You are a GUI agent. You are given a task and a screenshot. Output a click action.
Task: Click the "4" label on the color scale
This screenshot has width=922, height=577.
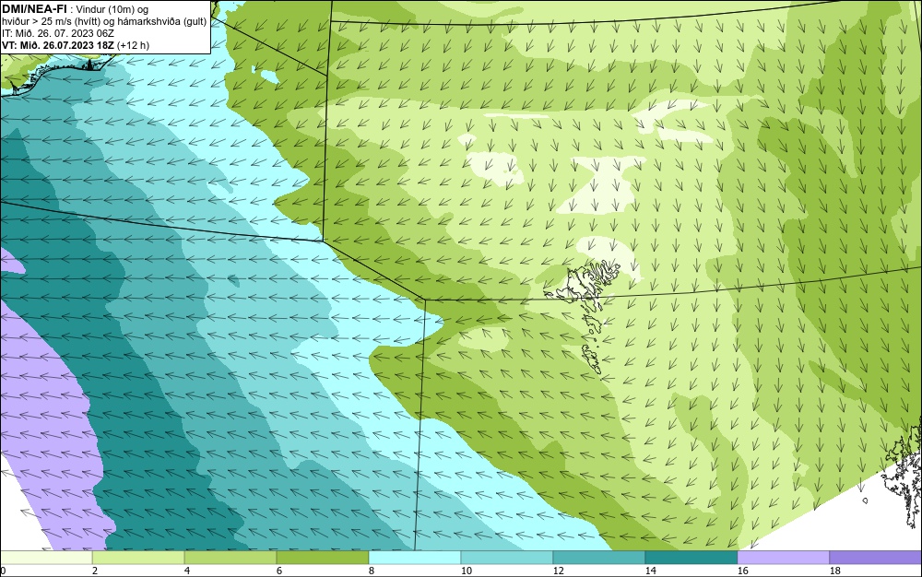pos(187,571)
